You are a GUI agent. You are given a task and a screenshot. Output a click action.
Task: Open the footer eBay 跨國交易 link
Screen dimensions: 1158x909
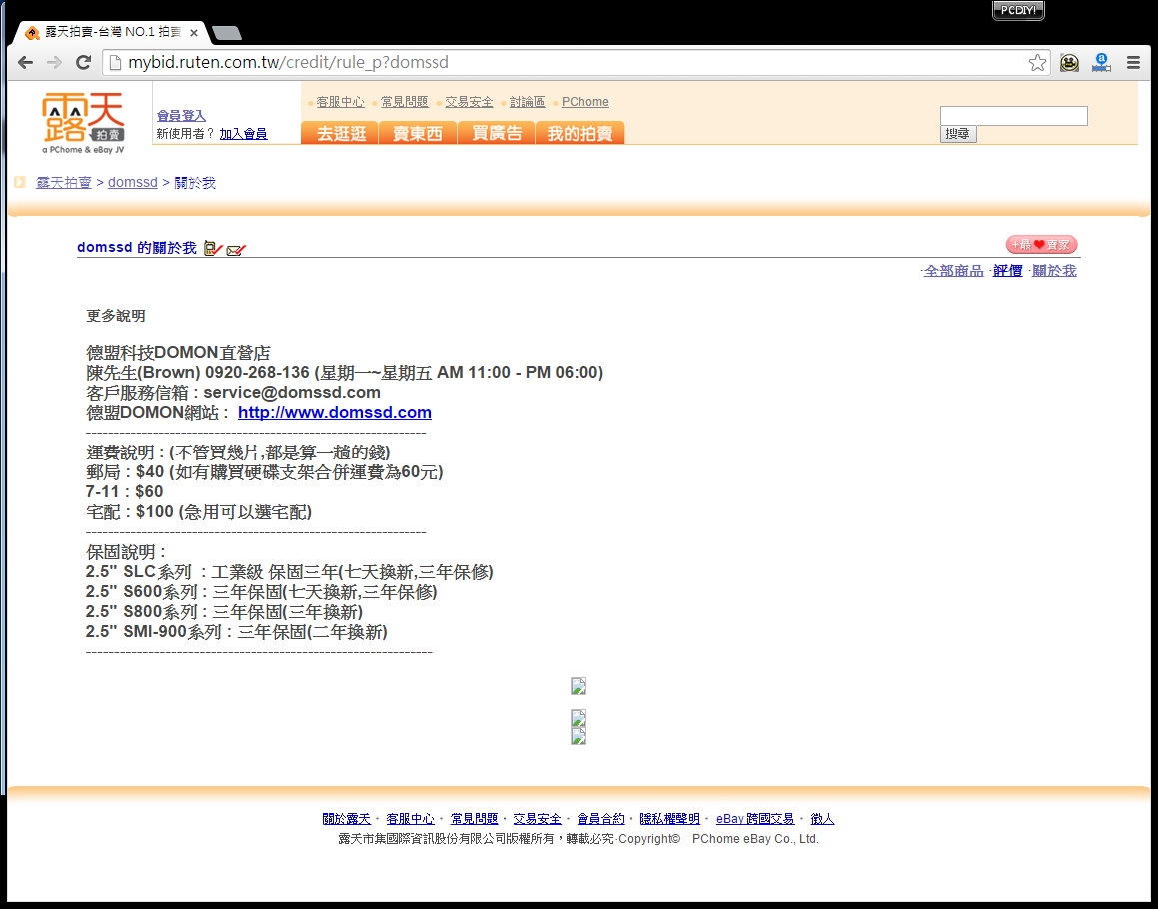(754, 819)
